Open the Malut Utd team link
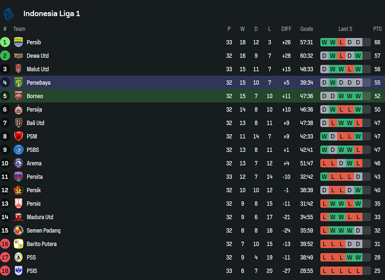The width and height of the screenshot is (385, 280). (x=38, y=69)
